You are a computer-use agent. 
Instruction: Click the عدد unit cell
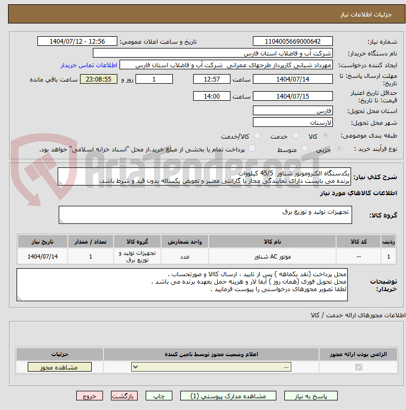[x=185, y=256]
